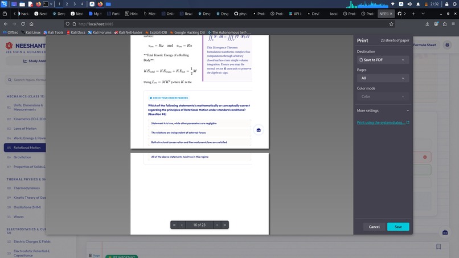Go to previous page in print preview
This screenshot has width=459, height=258.
[x=182, y=225]
